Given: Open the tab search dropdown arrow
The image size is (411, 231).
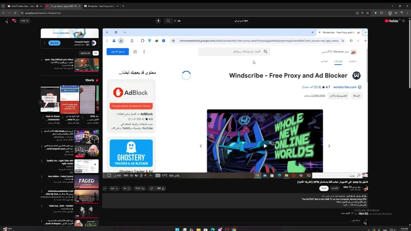Looking at the screenshot, I should [3, 6].
